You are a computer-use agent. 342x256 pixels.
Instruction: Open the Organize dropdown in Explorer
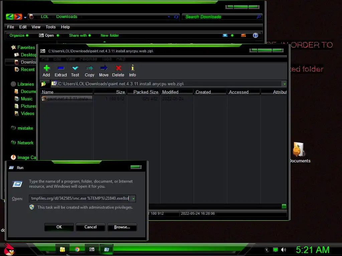(x=19, y=35)
